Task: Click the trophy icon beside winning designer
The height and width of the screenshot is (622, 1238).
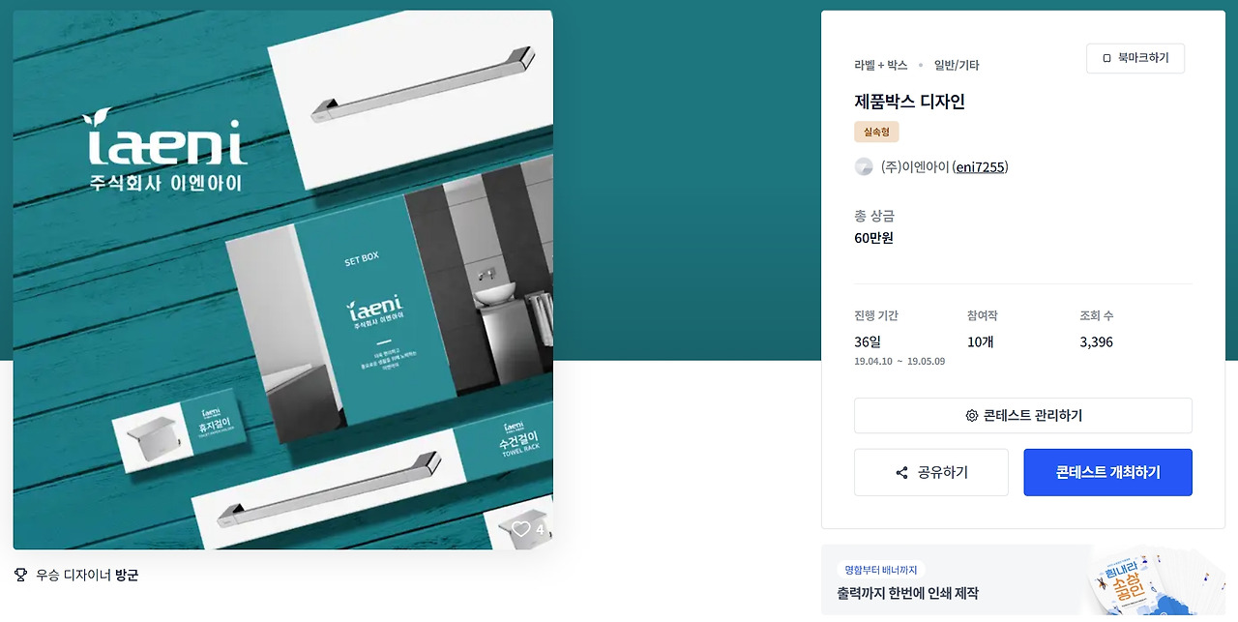Action: pyautogui.click(x=20, y=575)
